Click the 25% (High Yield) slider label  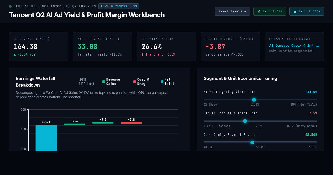tap(304, 105)
